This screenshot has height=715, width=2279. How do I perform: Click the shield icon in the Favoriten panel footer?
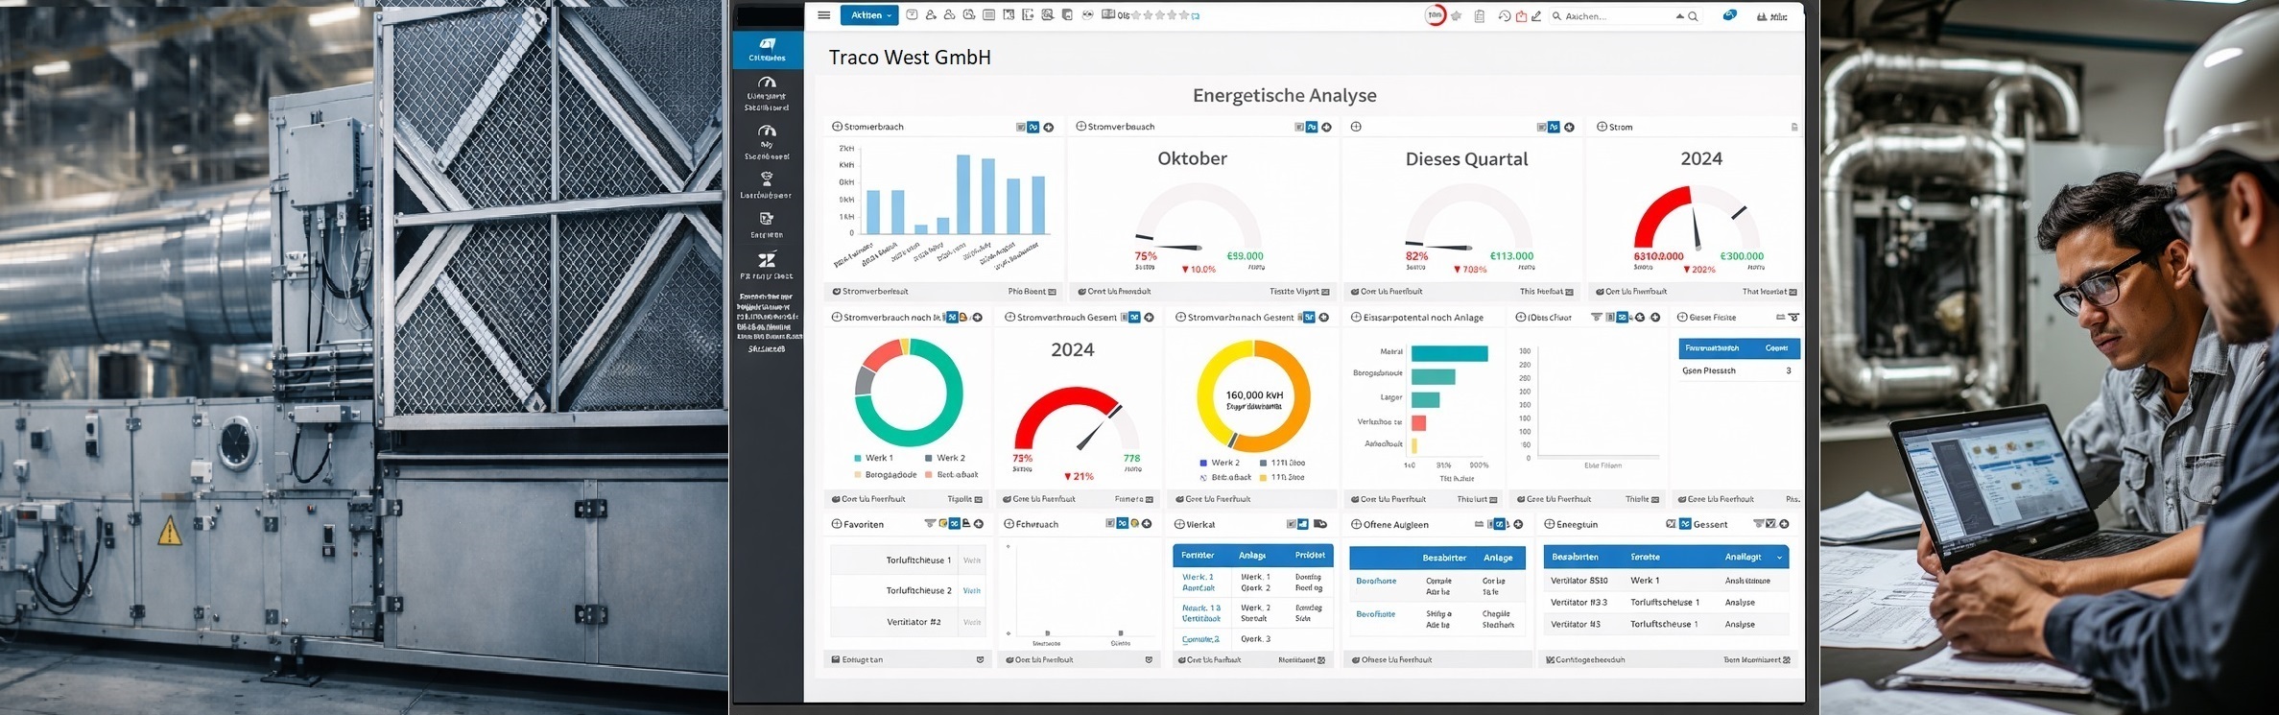click(980, 660)
